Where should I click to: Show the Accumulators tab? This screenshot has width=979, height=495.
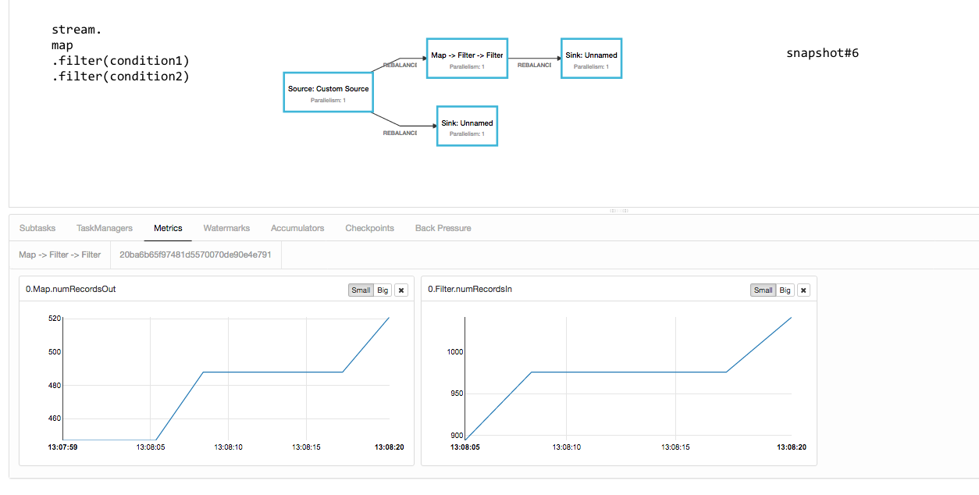(297, 228)
